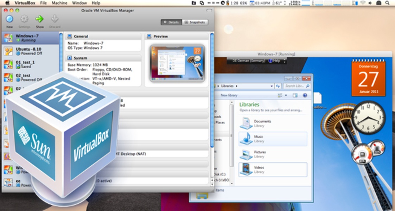
Task: Switch the manager to Details view
Action: click(171, 22)
